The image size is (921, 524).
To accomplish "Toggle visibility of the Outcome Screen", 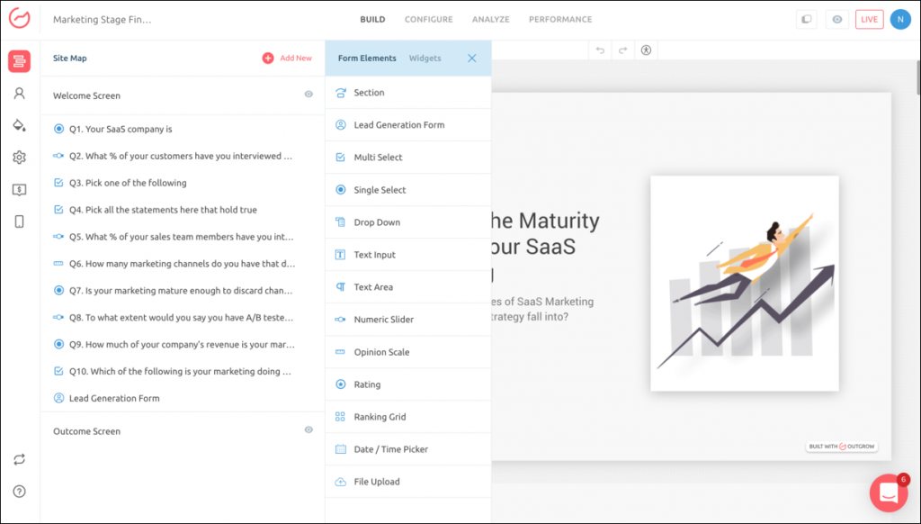I will point(308,430).
